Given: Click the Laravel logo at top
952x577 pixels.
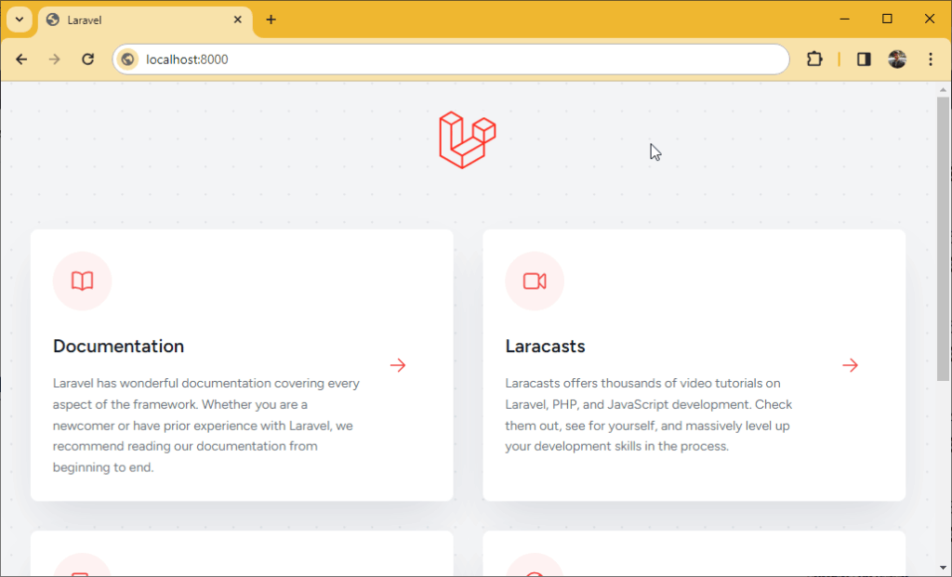Looking at the screenshot, I should click(x=468, y=140).
